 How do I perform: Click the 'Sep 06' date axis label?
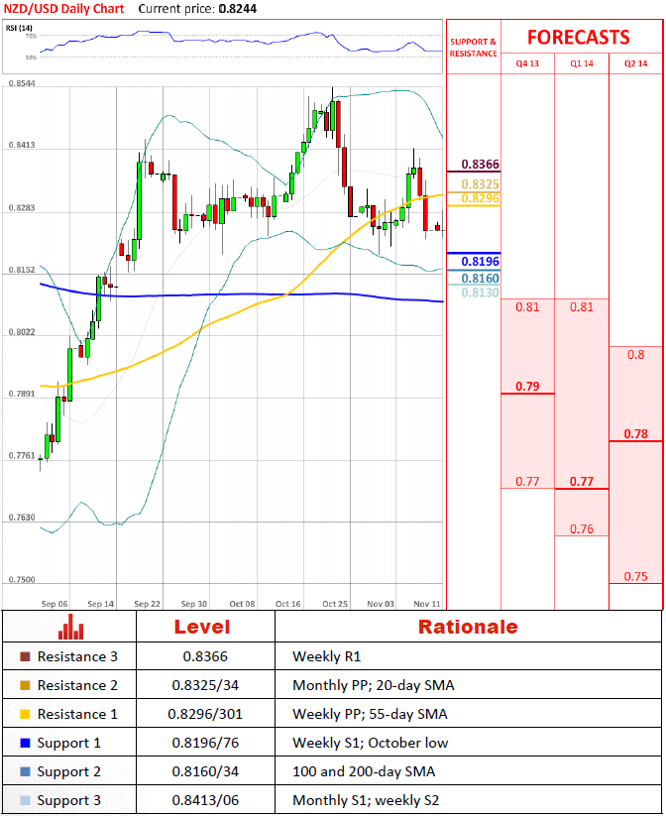[x=55, y=604]
